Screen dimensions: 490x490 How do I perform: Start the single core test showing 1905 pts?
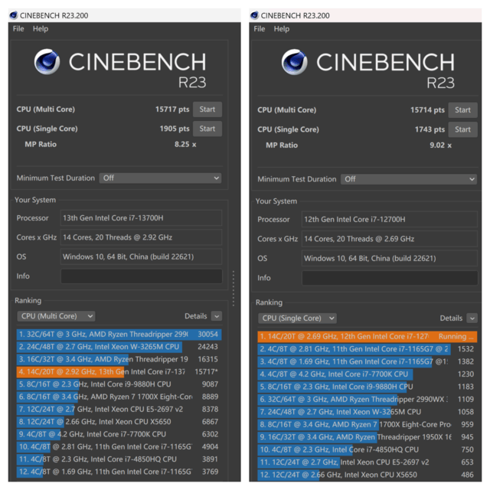click(207, 129)
